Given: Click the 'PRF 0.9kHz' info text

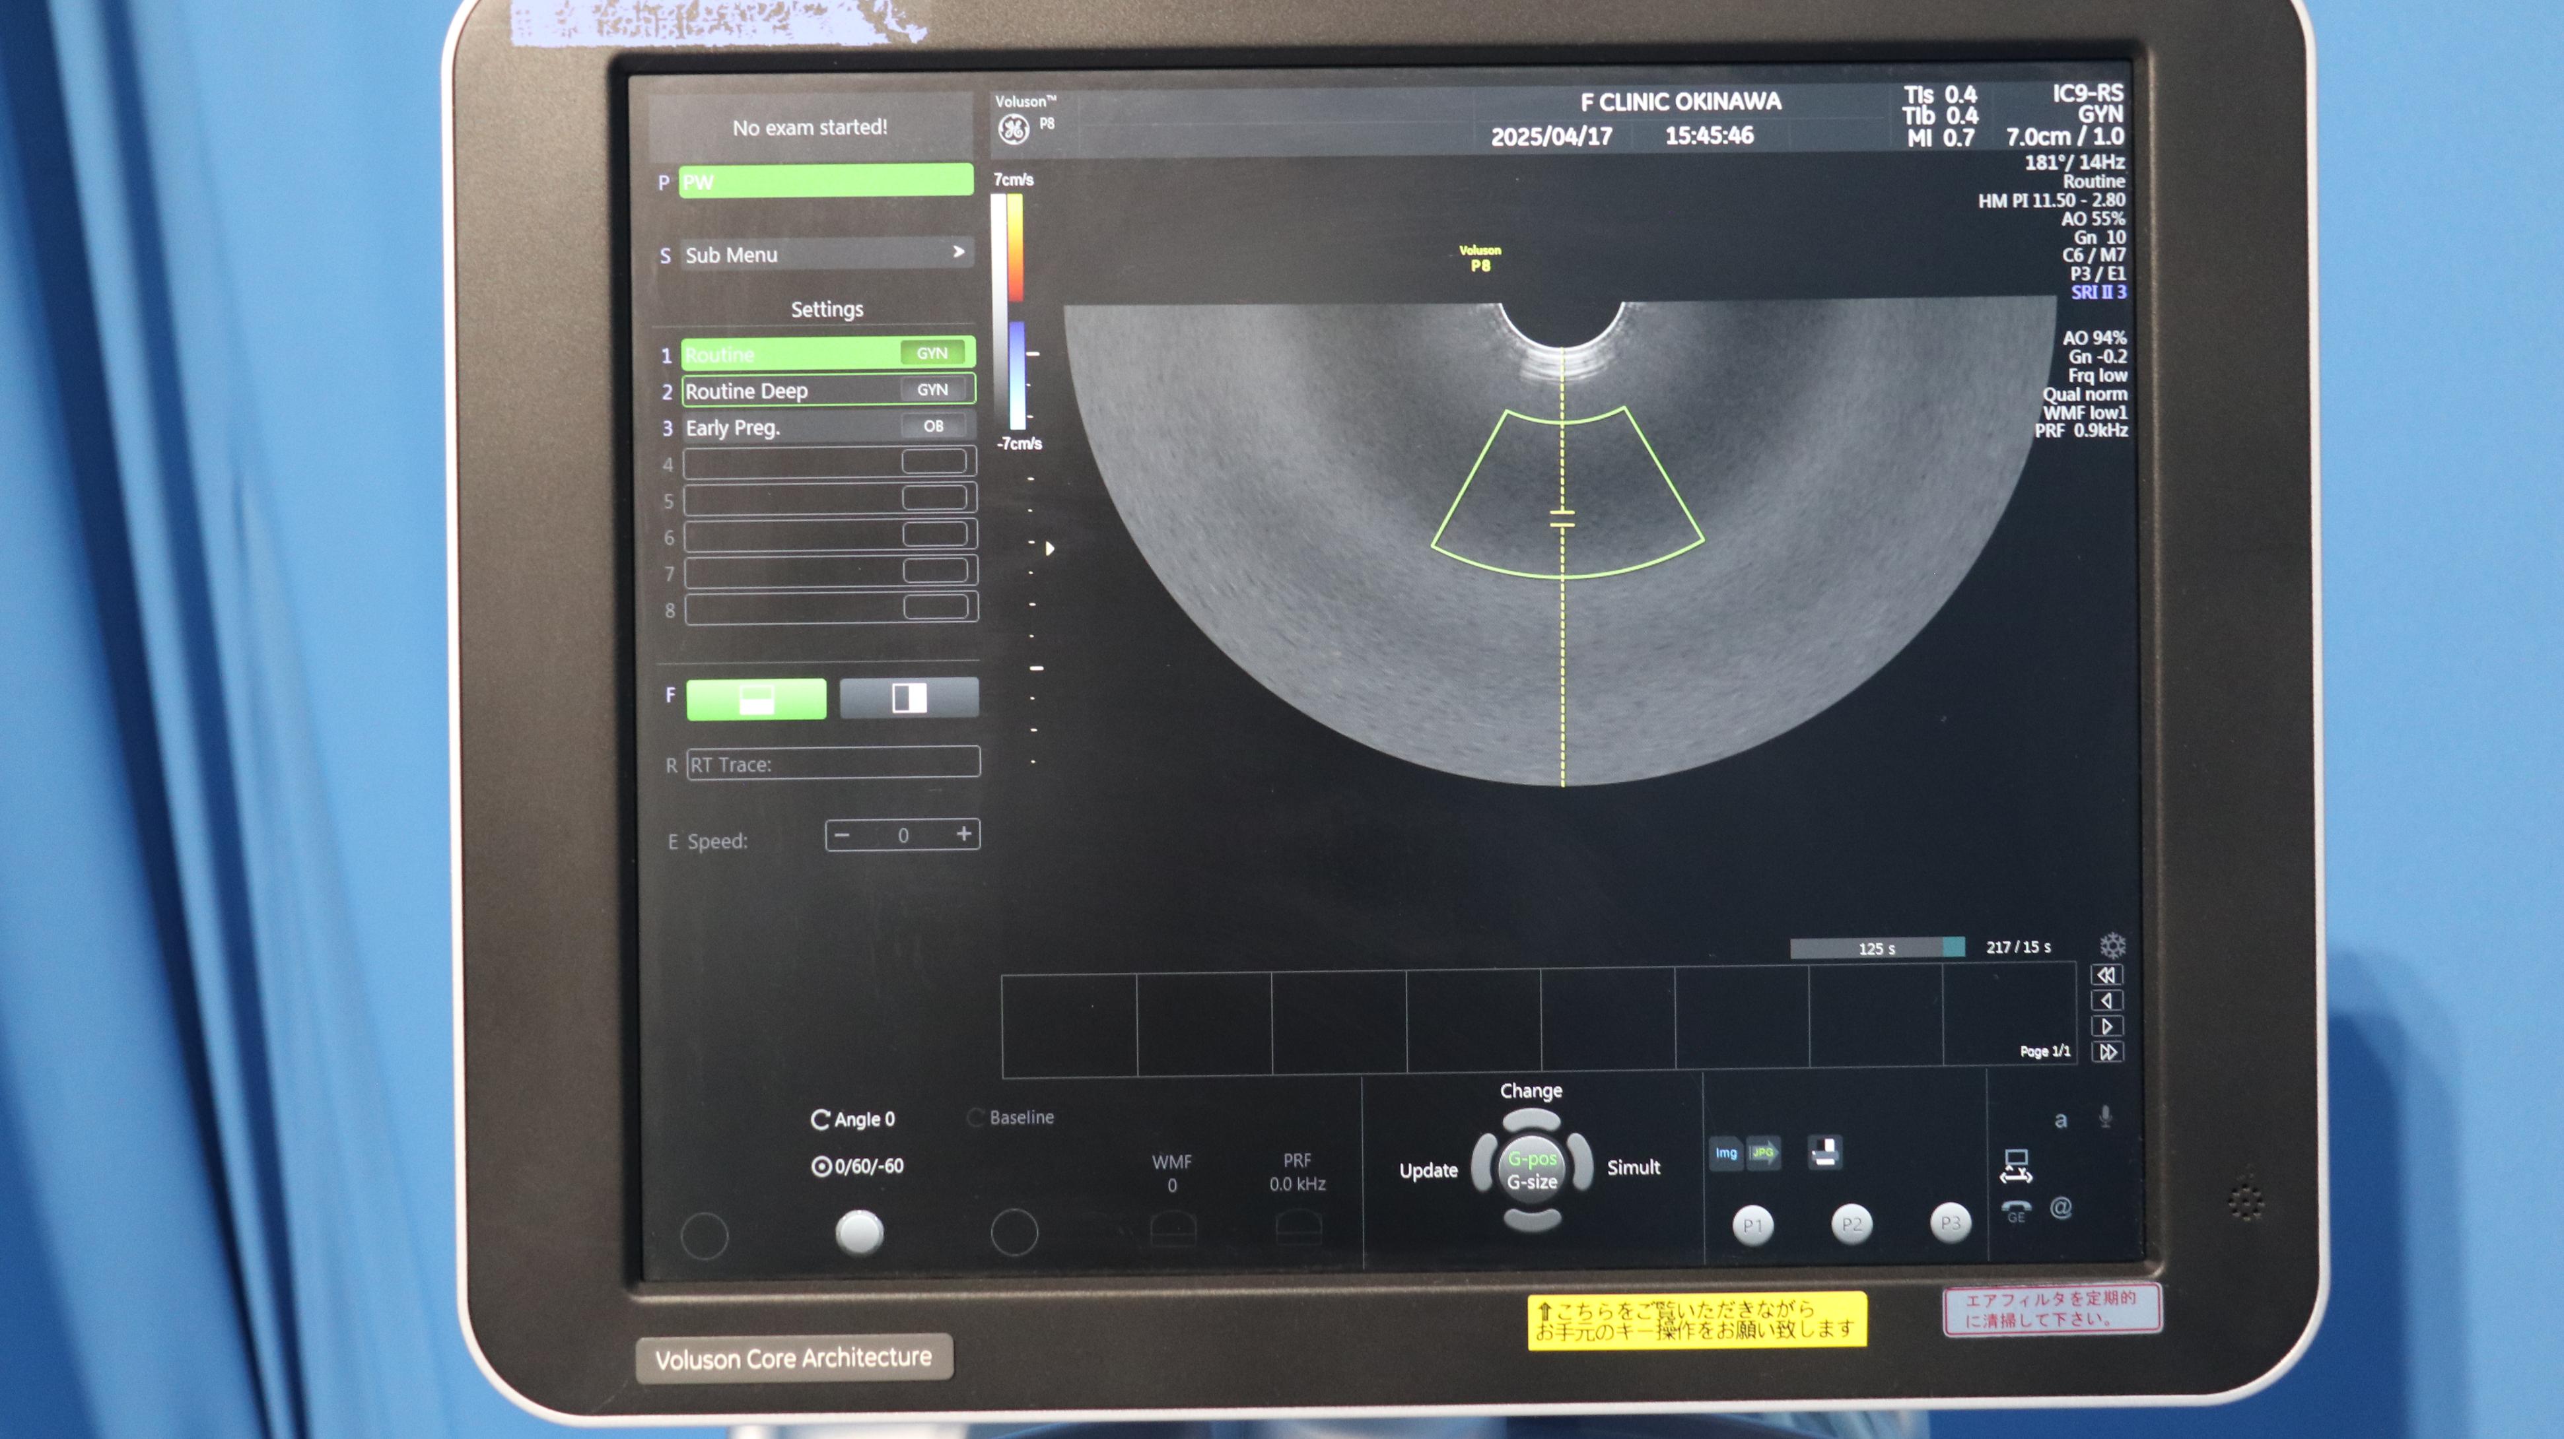Looking at the screenshot, I should pos(2081,431).
